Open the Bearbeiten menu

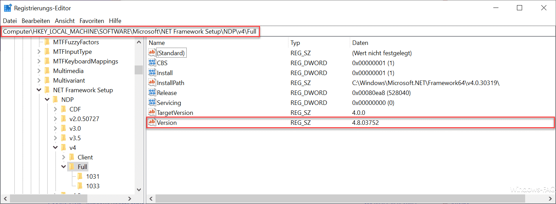36,21
